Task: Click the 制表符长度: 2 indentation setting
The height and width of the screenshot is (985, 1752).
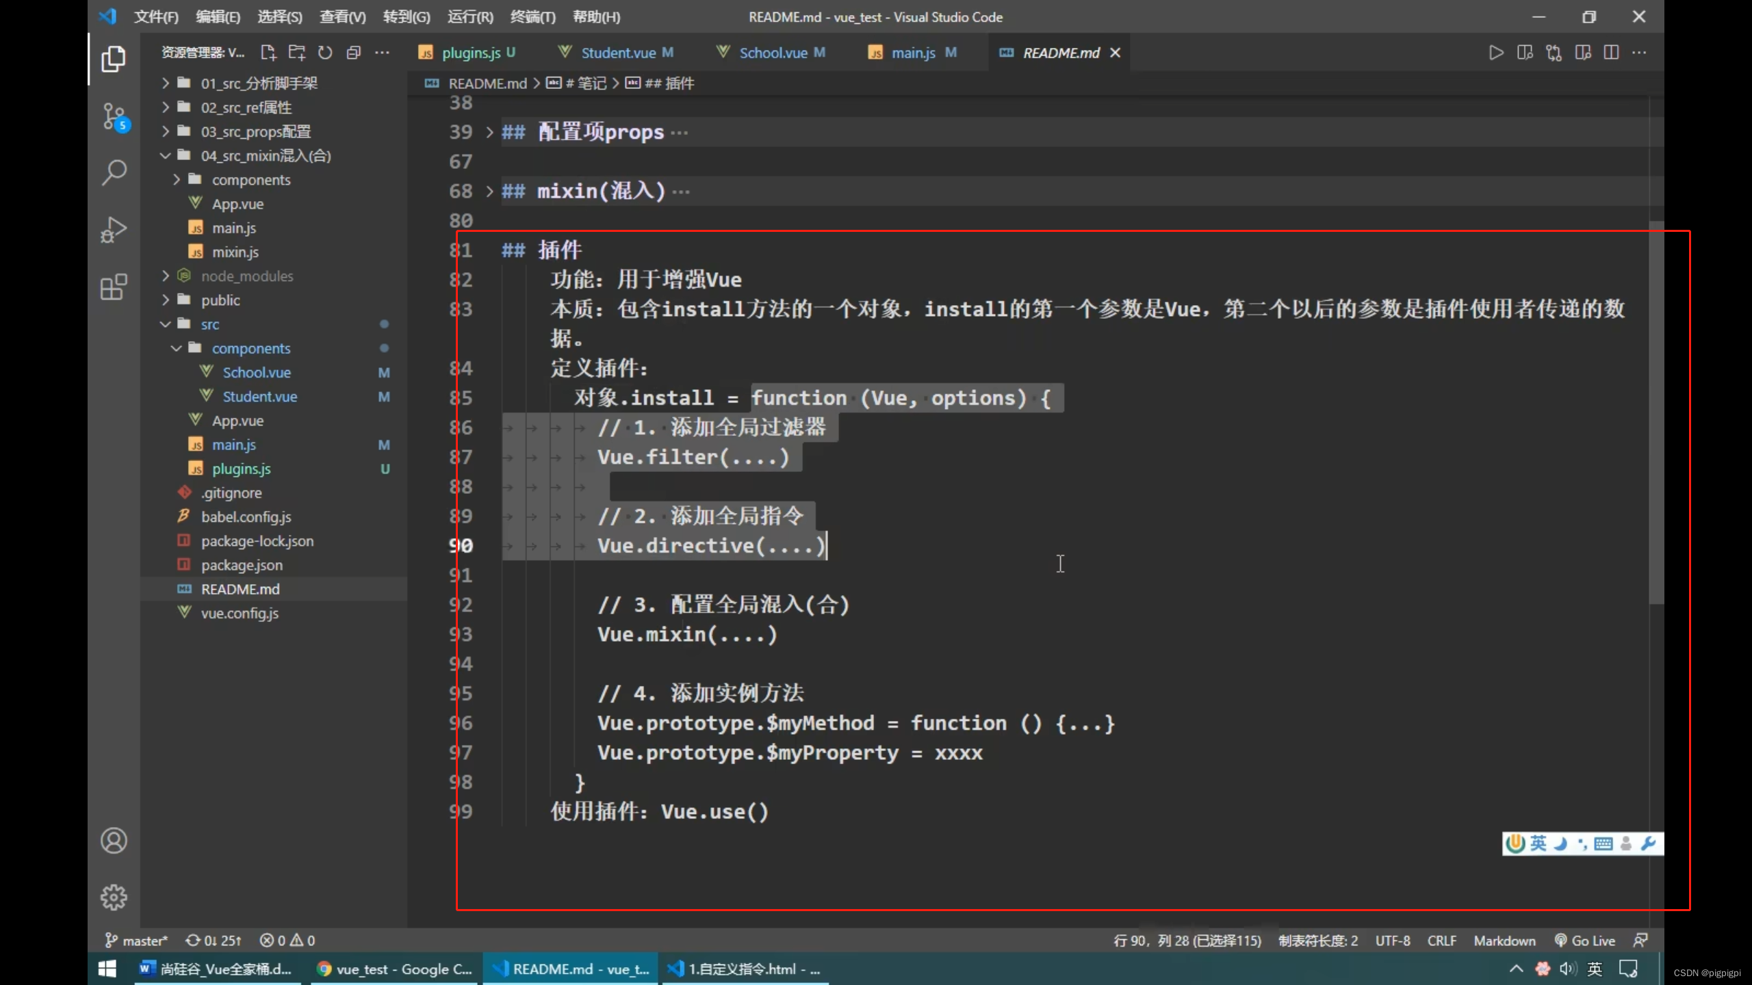Action: (1318, 941)
